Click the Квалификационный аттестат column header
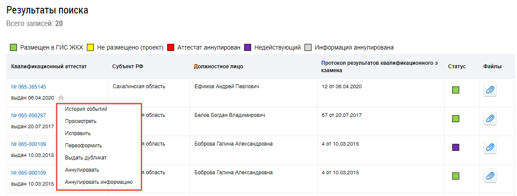The height and width of the screenshot is (196, 517). 49,66
